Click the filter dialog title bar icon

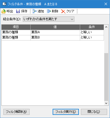[4, 4]
